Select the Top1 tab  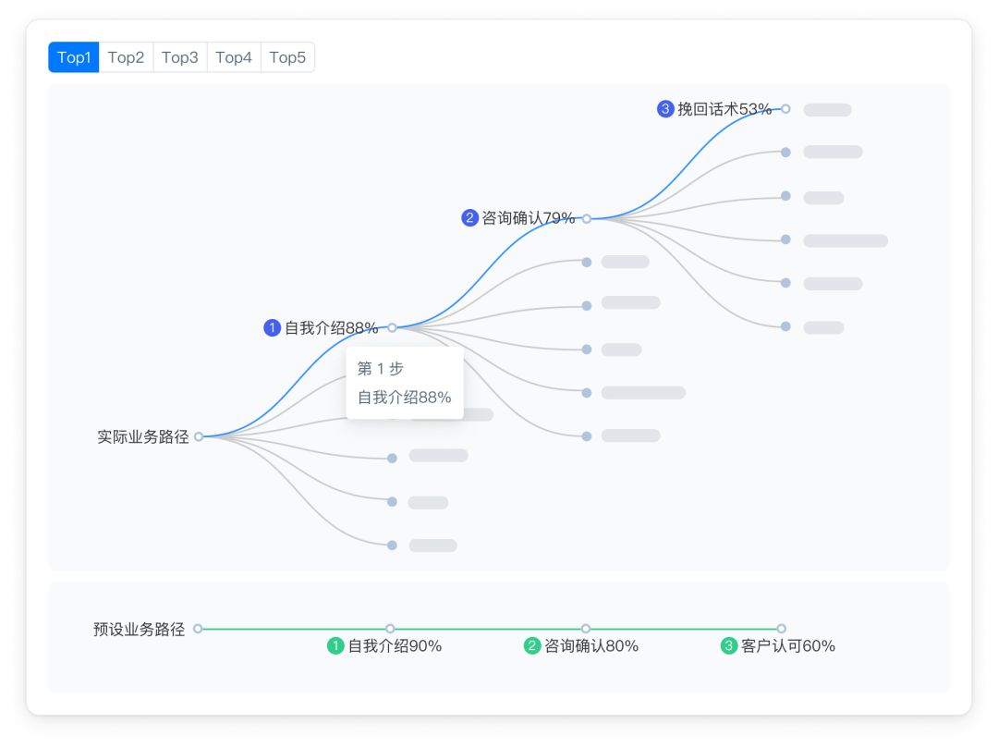[74, 57]
